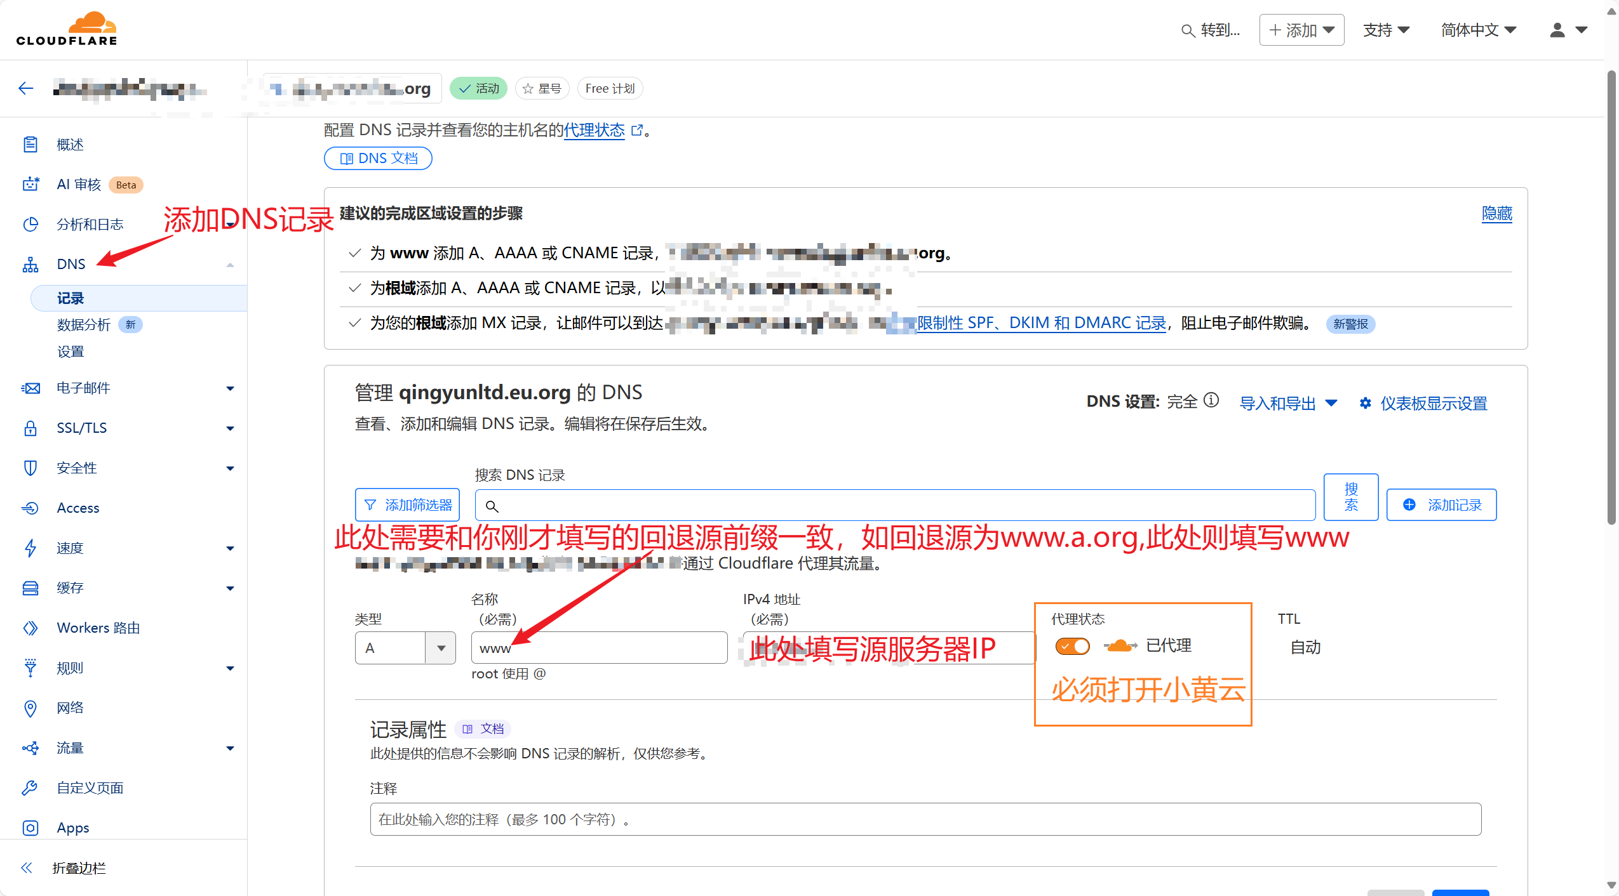Click the 添加筛选器 button
The image size is (1619, 896).
coord(407,505)
